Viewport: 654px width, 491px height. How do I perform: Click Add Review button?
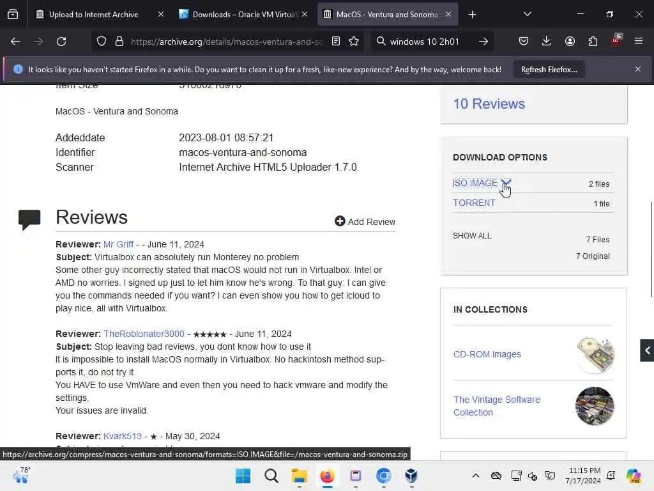[365, 222]
